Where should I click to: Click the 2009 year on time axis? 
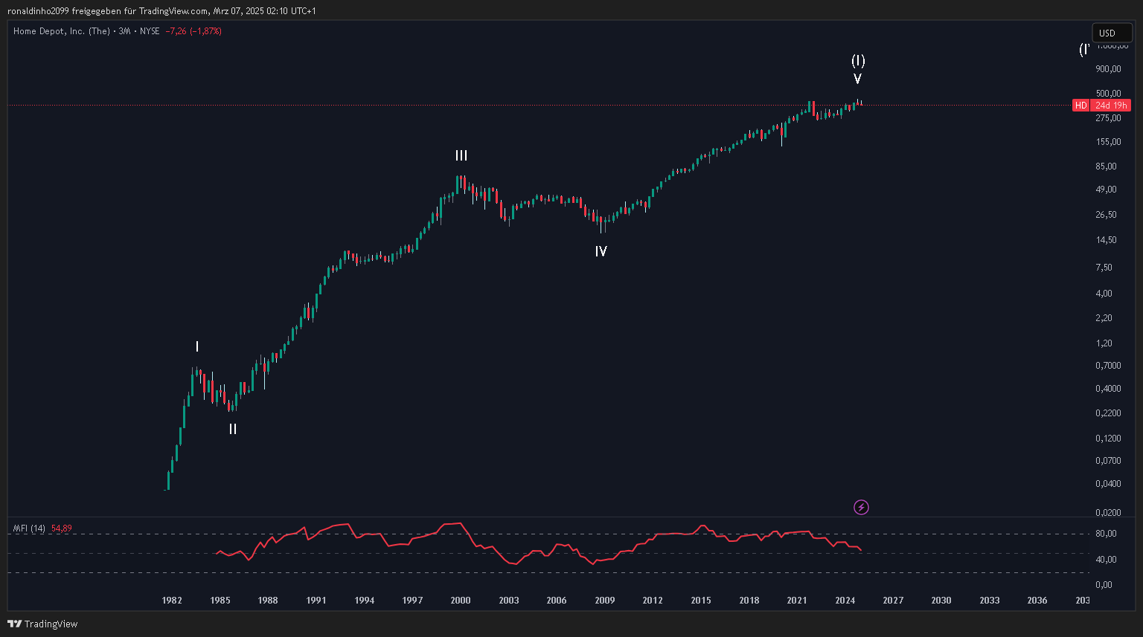(605, 601)
